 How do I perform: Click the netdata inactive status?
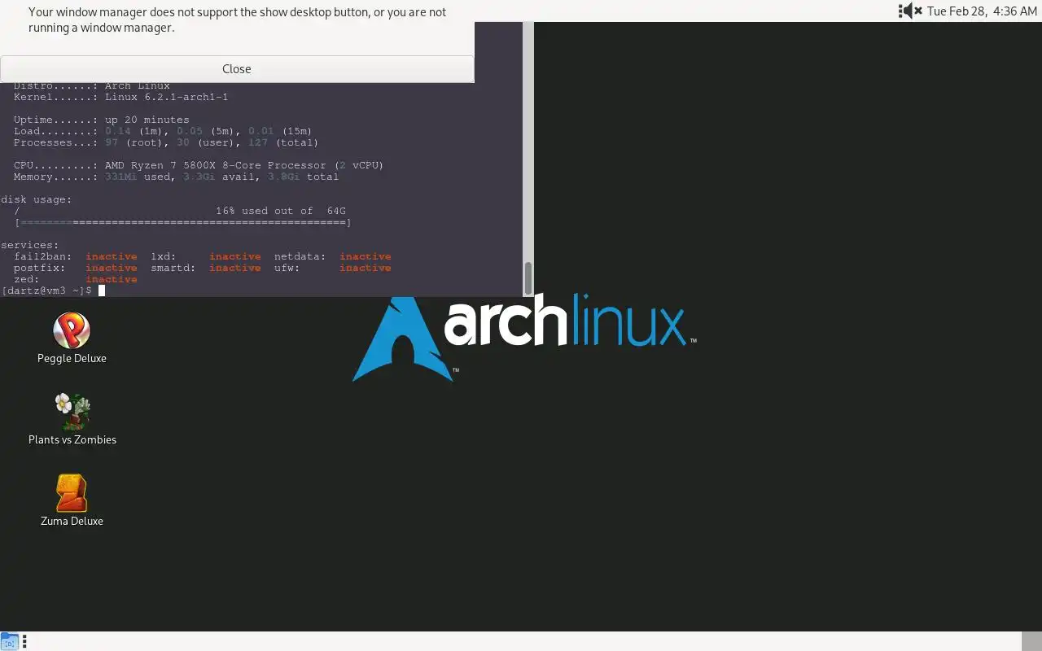click(366, 256)
